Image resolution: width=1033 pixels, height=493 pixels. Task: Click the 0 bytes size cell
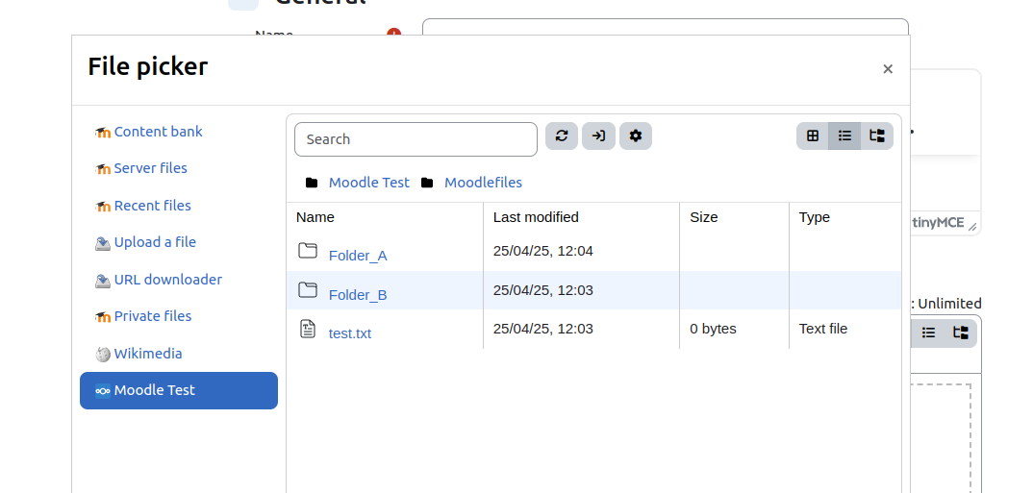[x=713, y=329]
